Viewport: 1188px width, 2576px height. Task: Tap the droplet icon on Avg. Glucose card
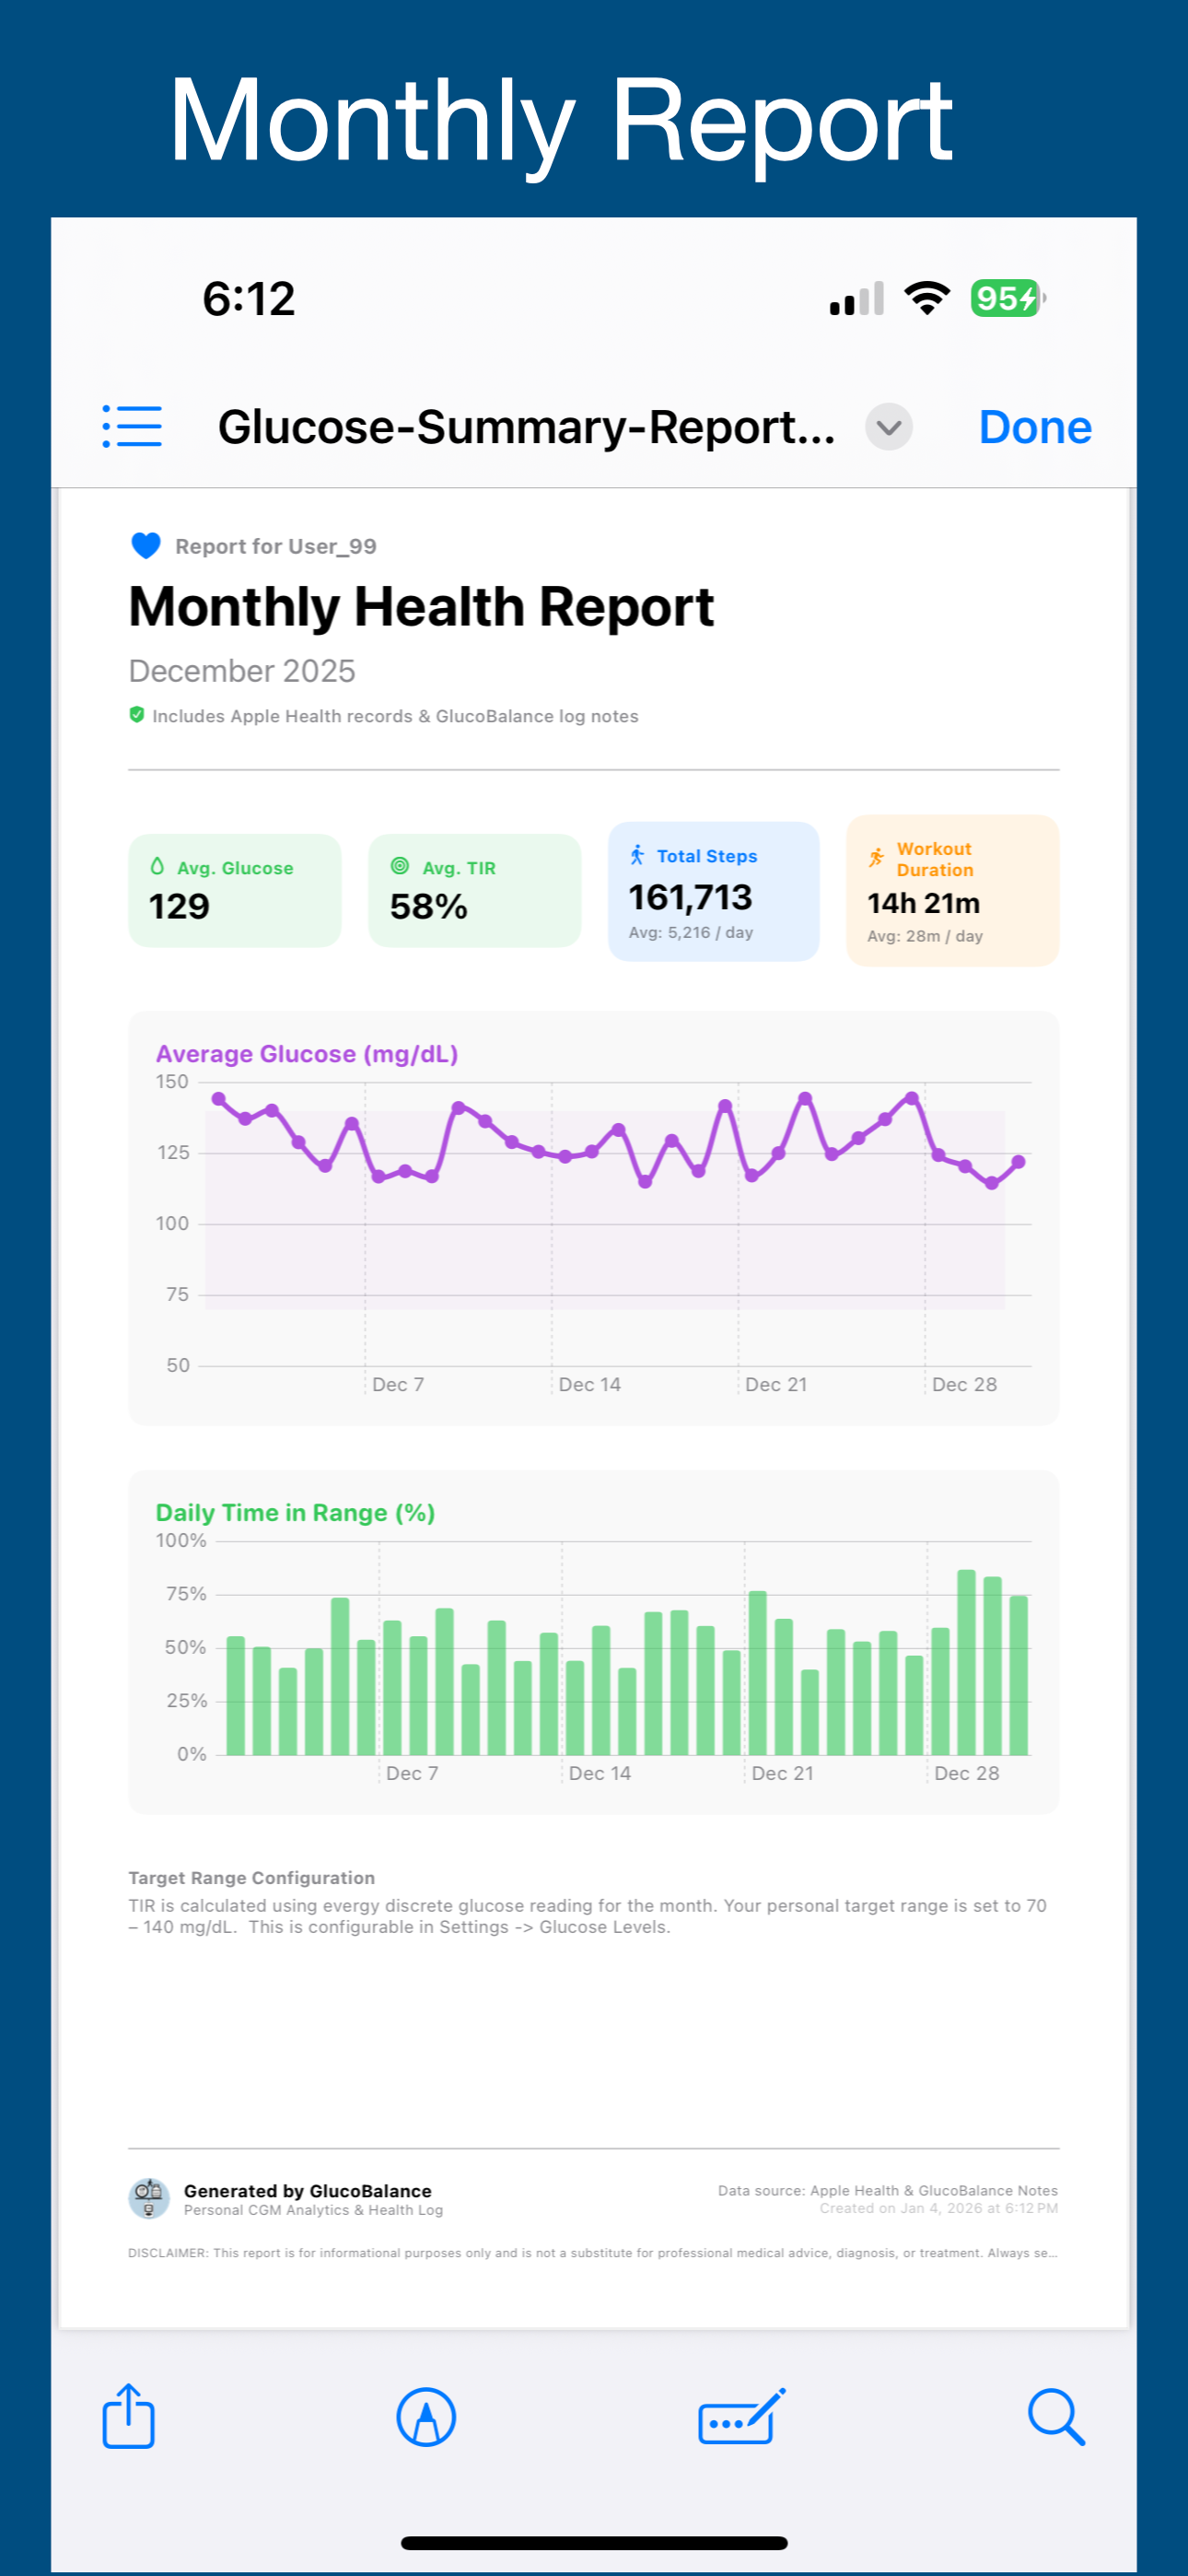coord(157,867)
